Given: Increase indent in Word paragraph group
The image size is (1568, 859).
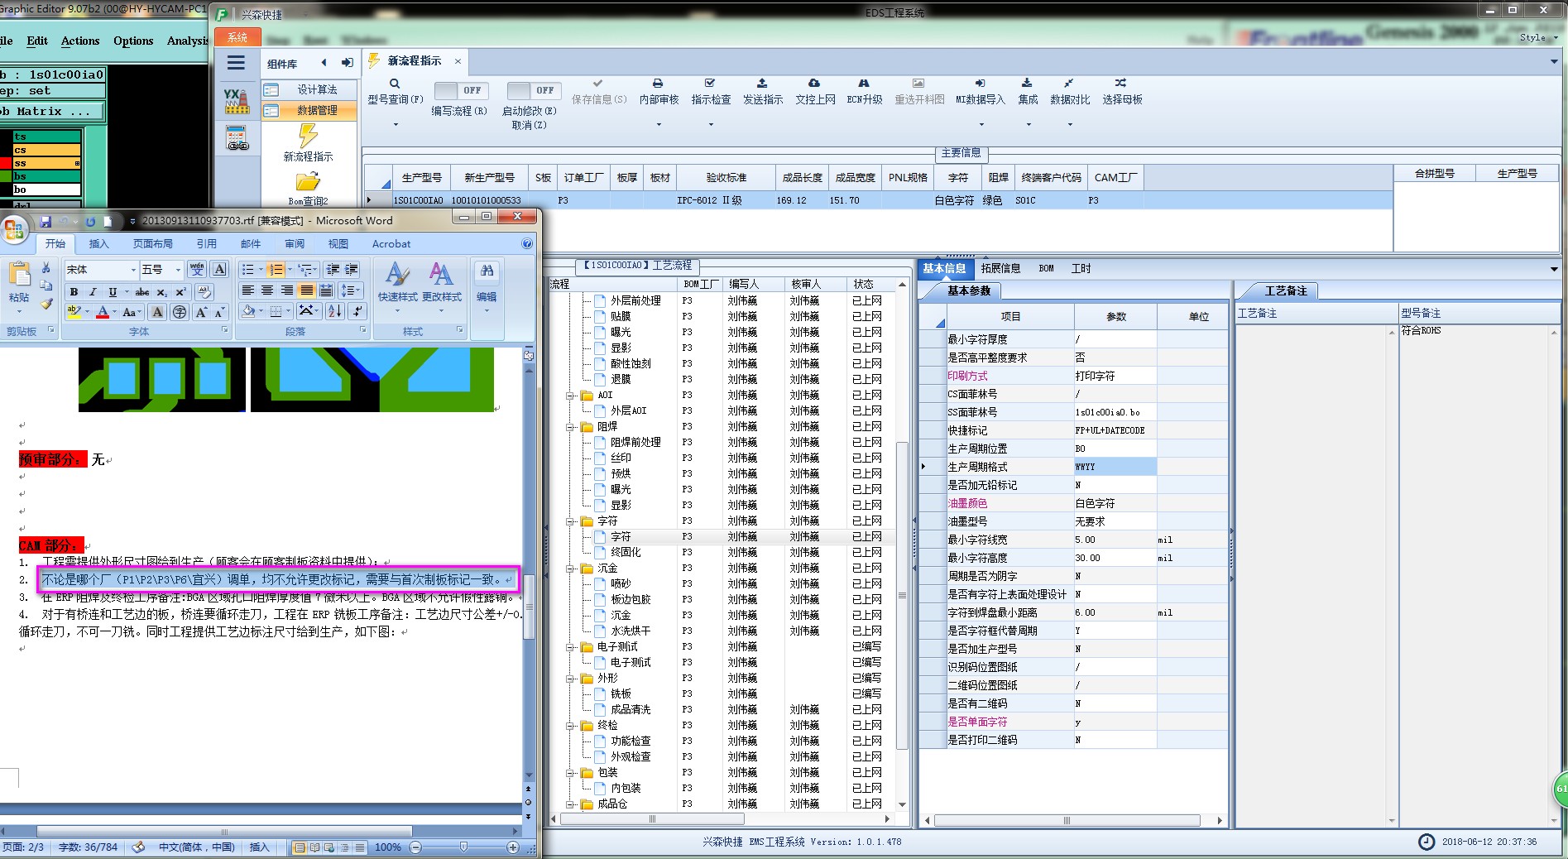Looking at the screenshot, I should (x=351, y=270).
